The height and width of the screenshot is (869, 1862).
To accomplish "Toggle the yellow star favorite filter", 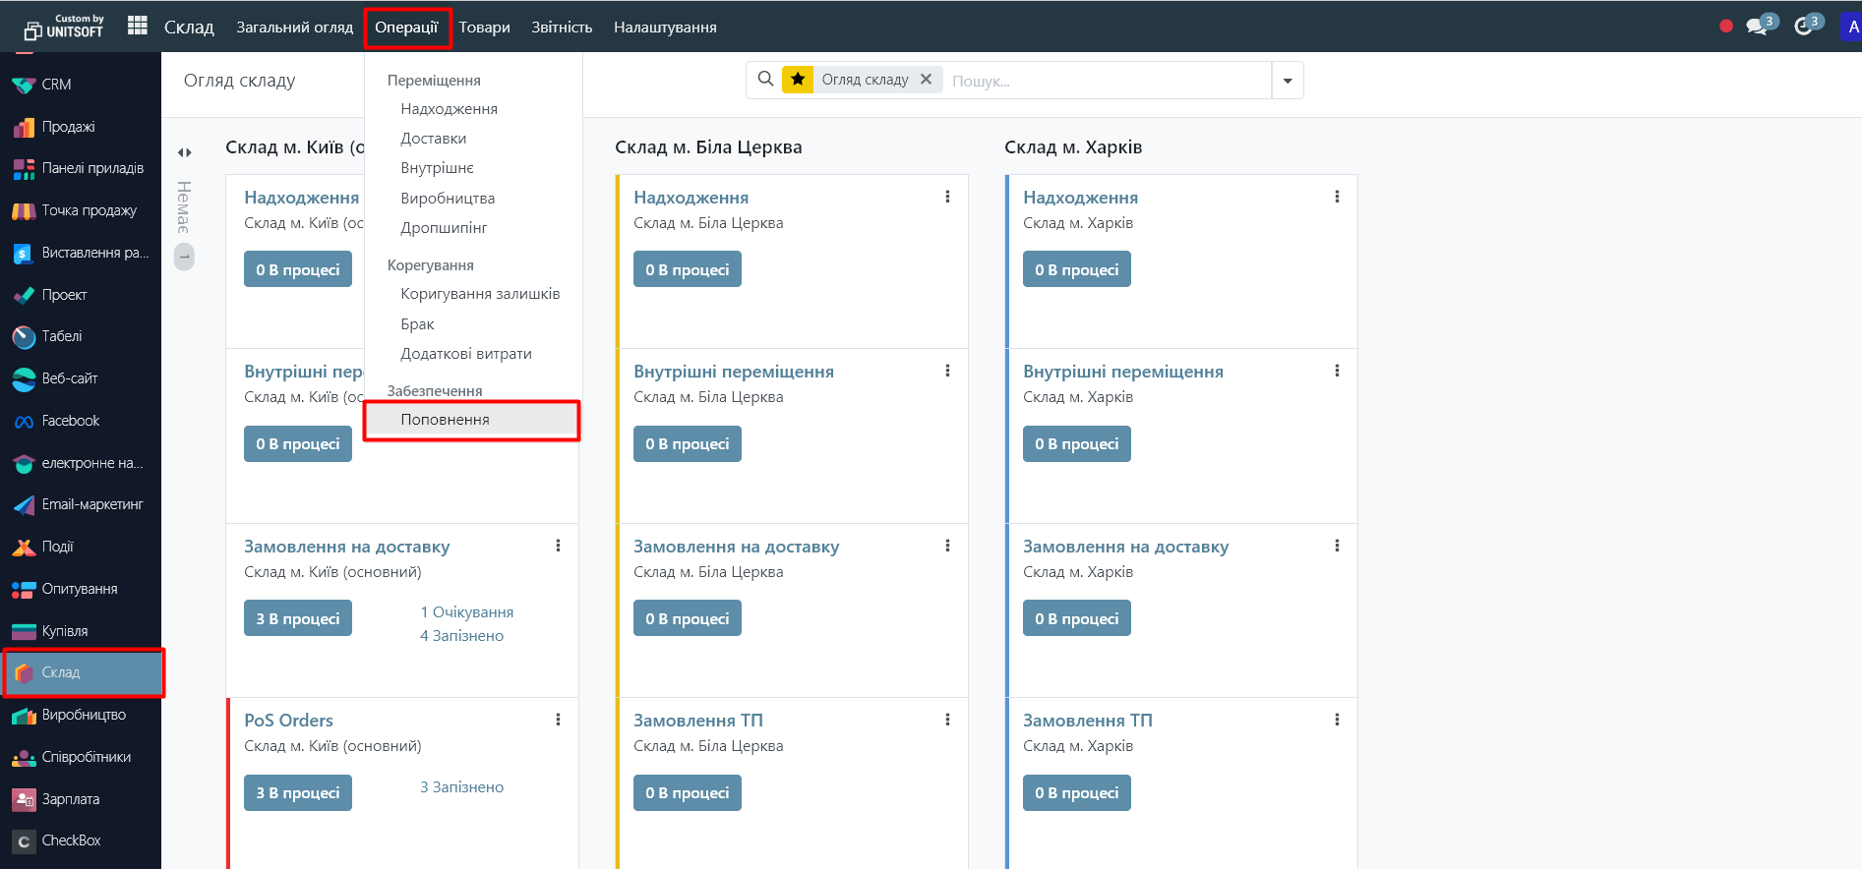I will coord(798,80).
